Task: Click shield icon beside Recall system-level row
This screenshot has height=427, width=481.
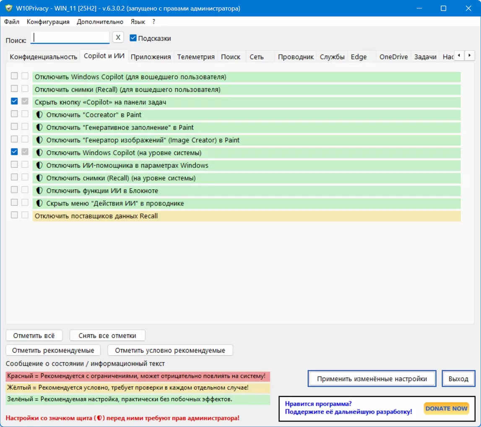Action: pyautogui.click(x=39, y=178)
